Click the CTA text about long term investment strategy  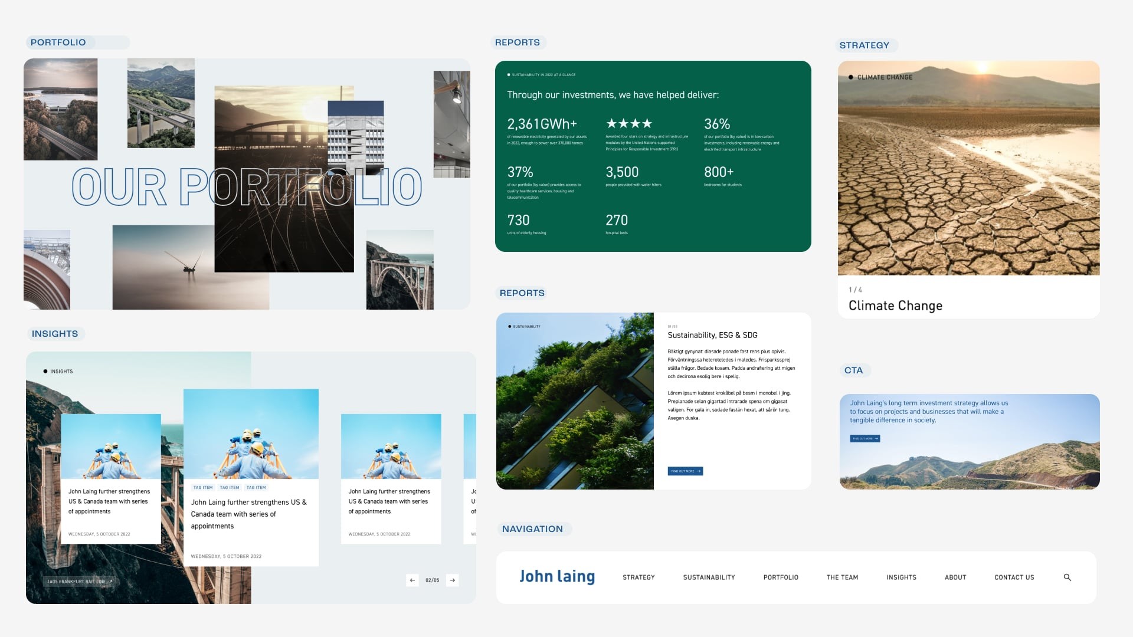929,412
